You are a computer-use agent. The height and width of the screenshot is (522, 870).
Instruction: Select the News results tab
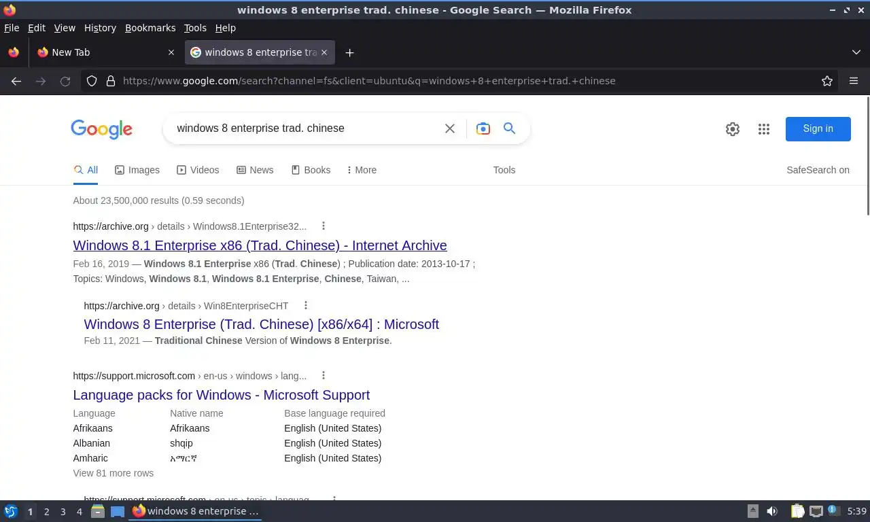coord(255,170)
